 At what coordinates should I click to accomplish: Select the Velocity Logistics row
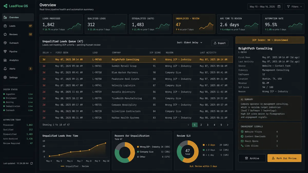click(136, 85)
